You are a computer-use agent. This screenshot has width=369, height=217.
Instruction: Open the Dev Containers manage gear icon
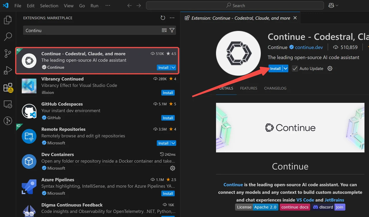coord(173,168)
